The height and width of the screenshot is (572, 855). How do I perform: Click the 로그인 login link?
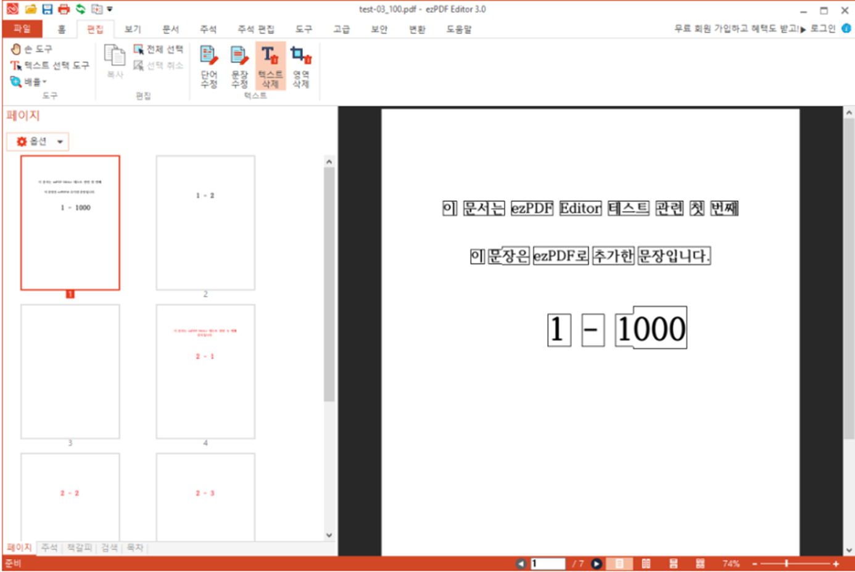click(822, 28)
